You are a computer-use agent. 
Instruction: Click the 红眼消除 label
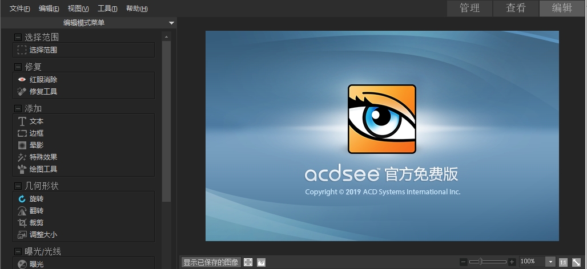pyautogui.click(x=43, y=80)
